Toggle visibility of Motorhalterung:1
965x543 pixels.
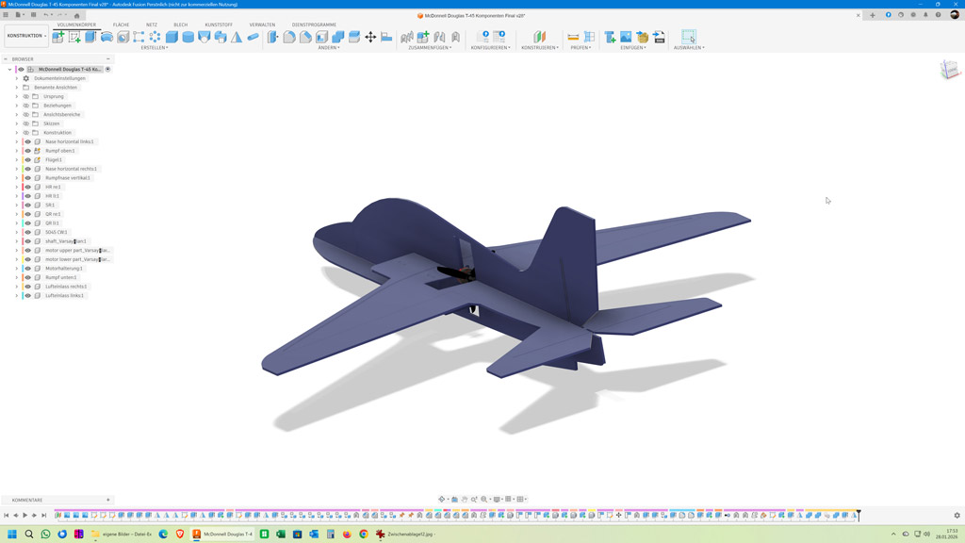click(27, 269)
